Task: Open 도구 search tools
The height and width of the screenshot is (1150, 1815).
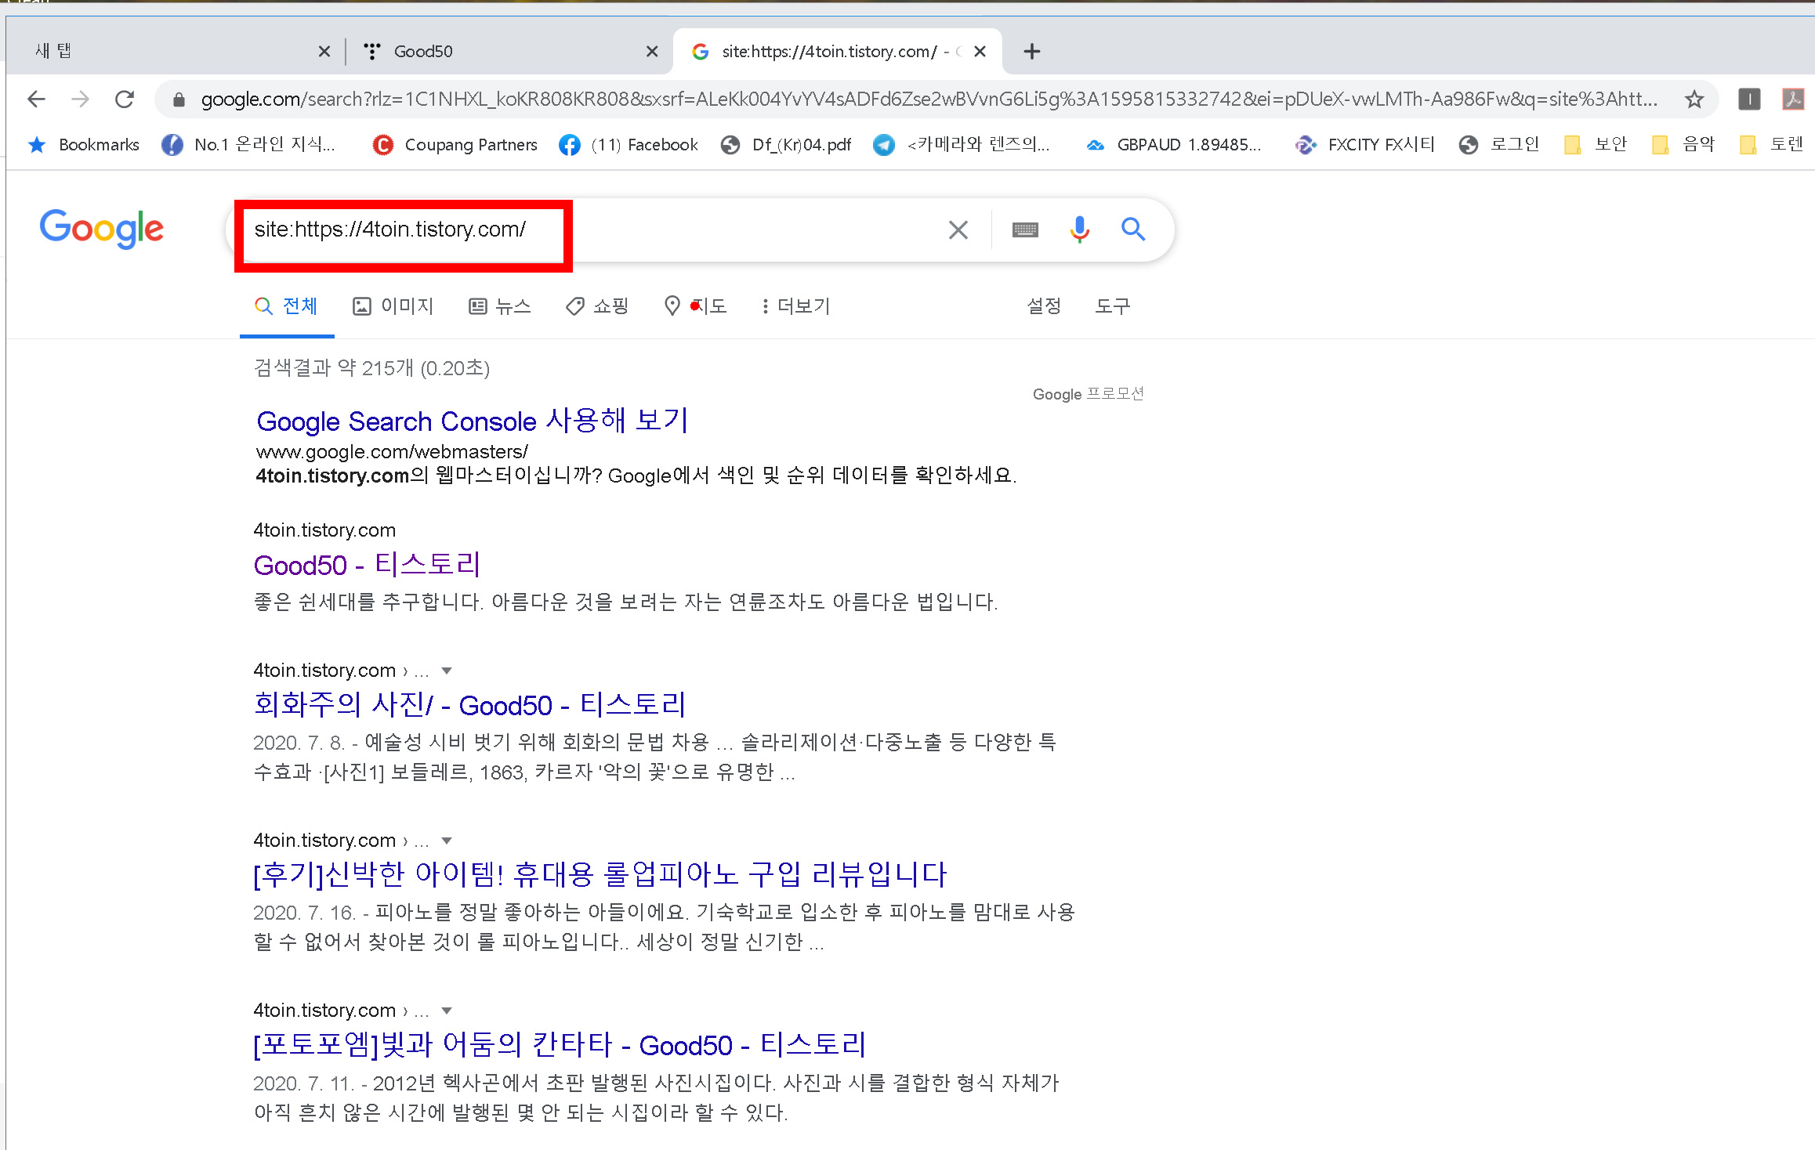Action: pos(1112,306)
